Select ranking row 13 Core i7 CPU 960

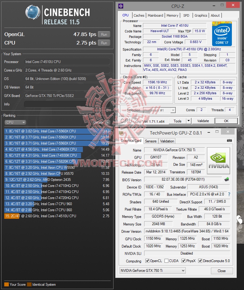[x=57, y=204]
